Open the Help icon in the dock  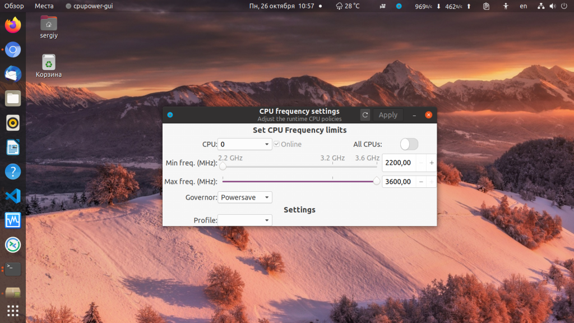click(13, 172)
